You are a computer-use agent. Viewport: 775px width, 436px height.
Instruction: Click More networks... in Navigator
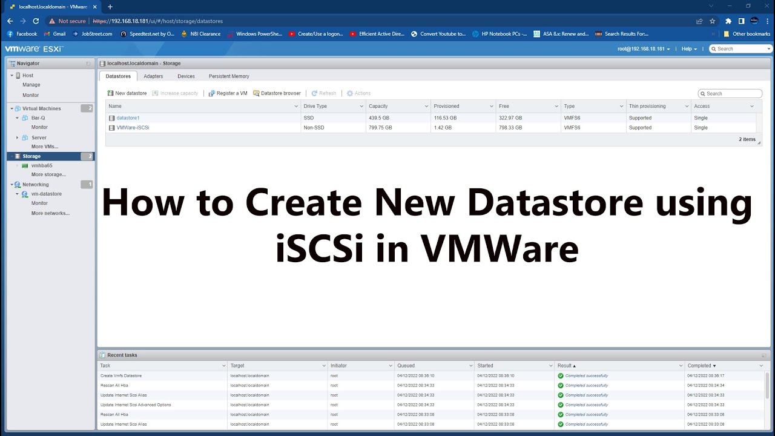tap(50, 213)
